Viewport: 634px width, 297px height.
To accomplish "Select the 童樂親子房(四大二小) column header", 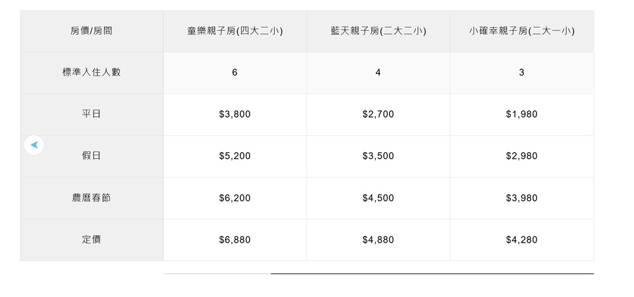I will pos(235,31).
